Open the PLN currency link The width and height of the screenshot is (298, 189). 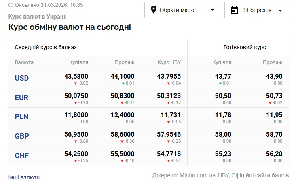(22, 117)
